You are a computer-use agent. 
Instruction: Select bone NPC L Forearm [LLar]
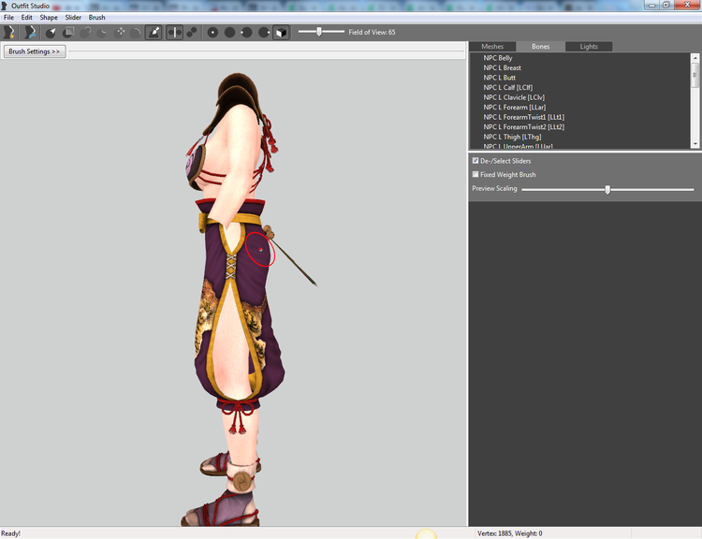coord(515,107)
